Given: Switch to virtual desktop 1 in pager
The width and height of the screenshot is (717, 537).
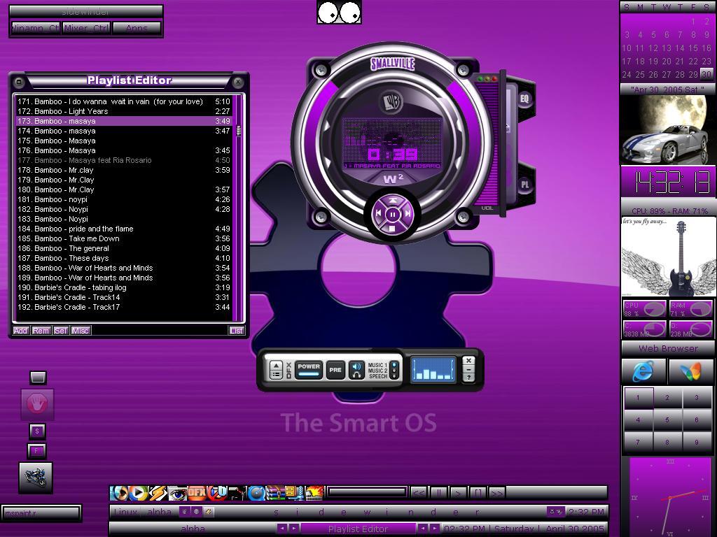Looking at the screenshot, I should point(638,397).
